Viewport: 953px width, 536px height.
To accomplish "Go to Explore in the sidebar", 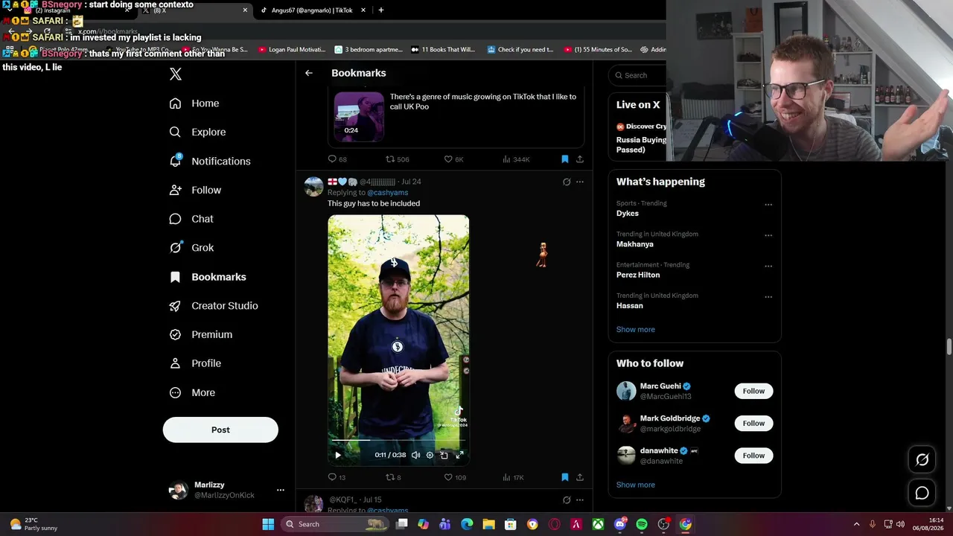I will (197, 132).
